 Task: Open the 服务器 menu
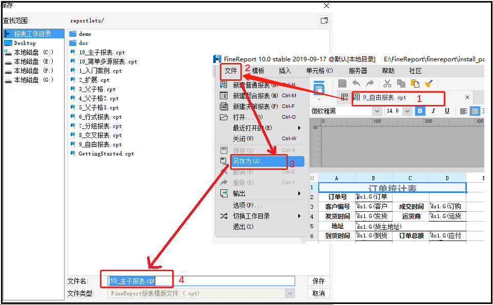click(x=358, y=71)
